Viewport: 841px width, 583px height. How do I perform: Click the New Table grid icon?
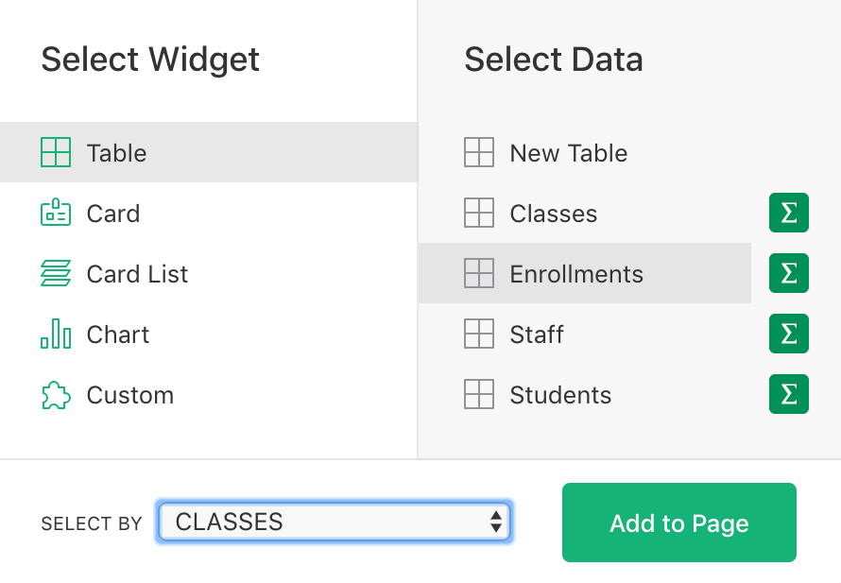479,152
